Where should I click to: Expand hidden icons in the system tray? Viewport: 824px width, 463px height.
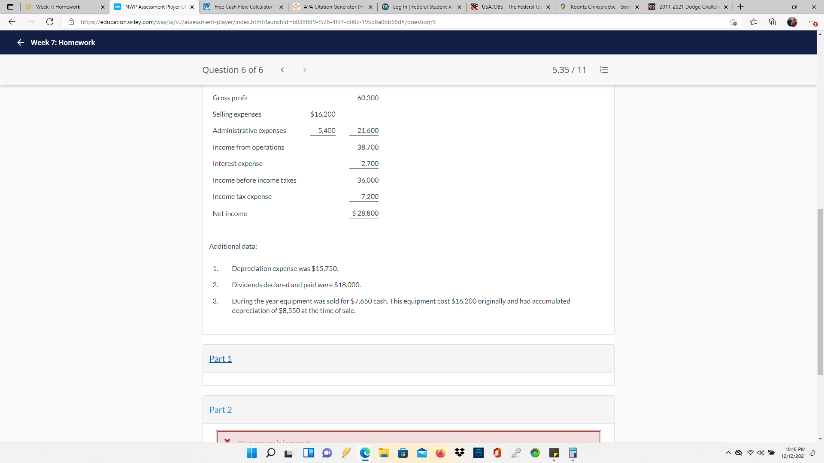tap(728, 453)
